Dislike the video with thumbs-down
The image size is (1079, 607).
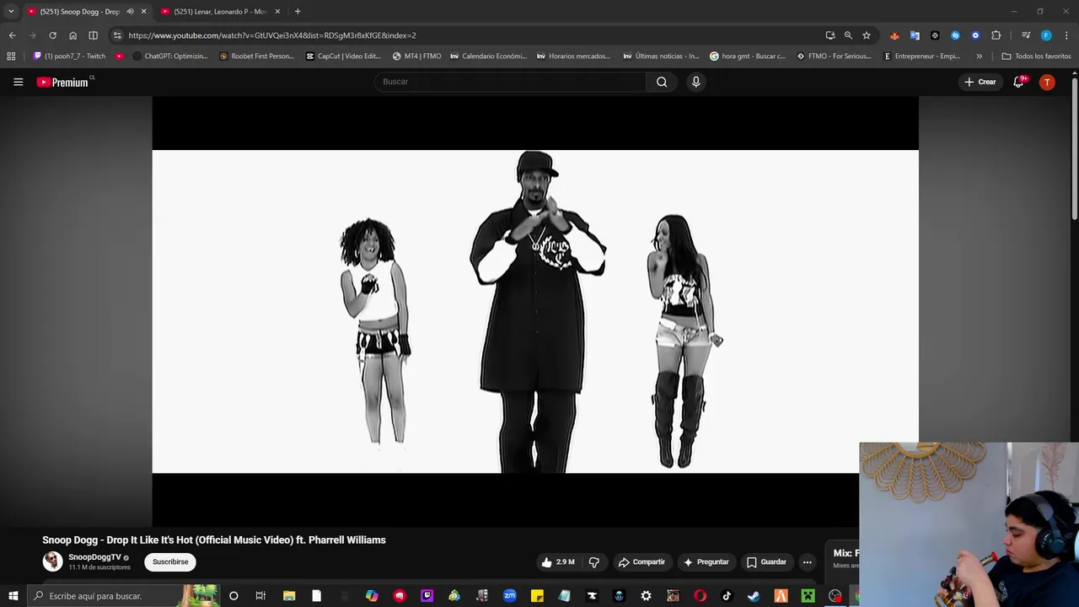coord(594,562)
